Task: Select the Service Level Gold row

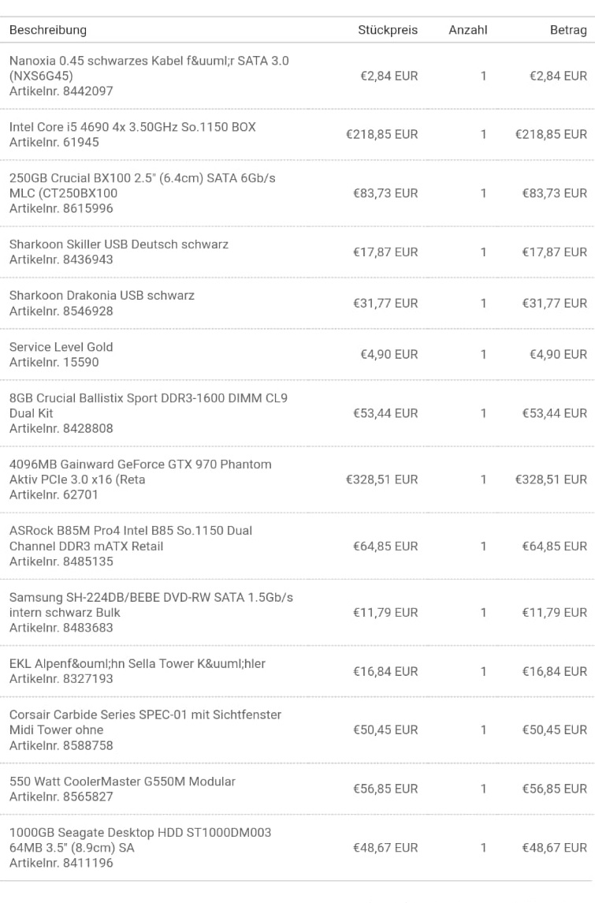Action: pyautogui.click(x=61, y=347)
